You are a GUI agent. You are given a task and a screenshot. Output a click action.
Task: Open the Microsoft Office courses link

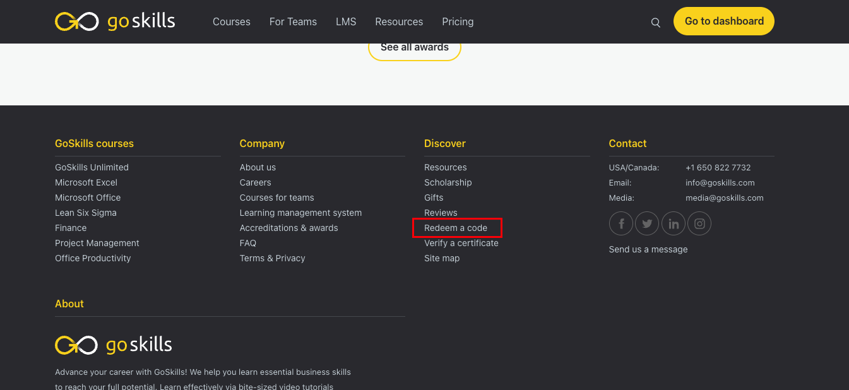click(88, 198)
